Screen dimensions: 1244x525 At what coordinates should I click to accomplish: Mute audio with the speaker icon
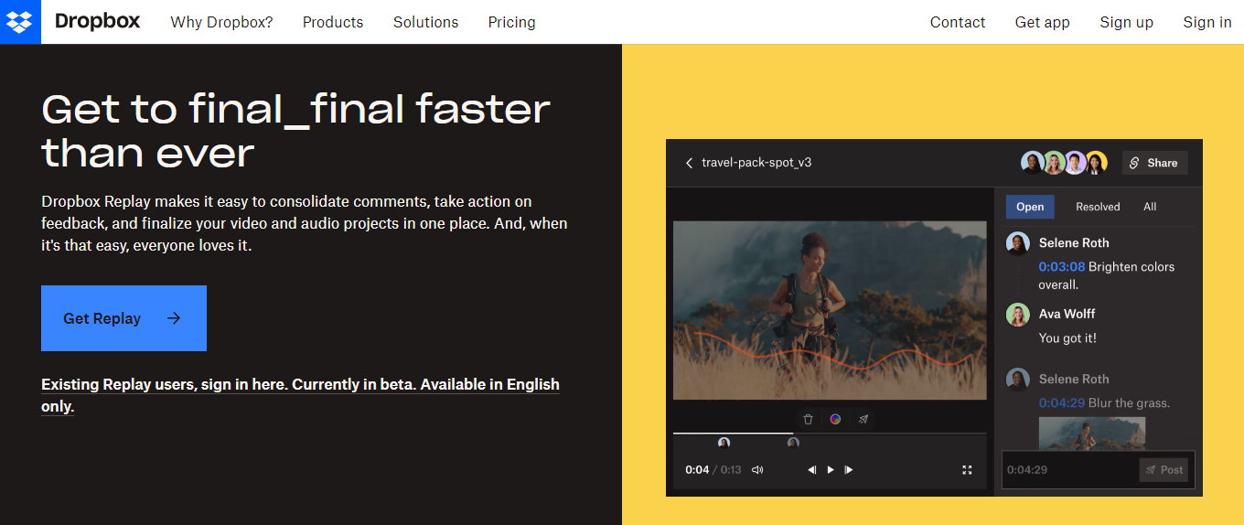point(757,470)
